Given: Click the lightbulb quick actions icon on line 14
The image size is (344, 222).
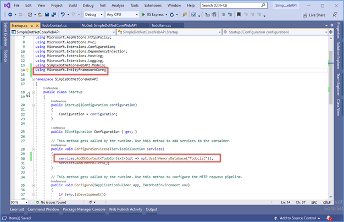Looking at the screenshot, I should pyautogui.click(x=27, y=70).
